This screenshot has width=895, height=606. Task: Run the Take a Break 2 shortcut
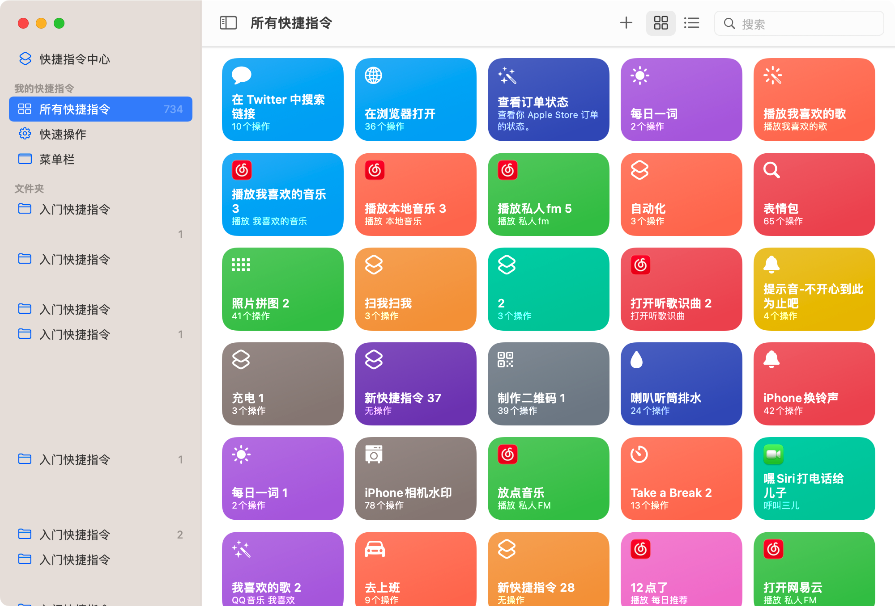[681, 478]
